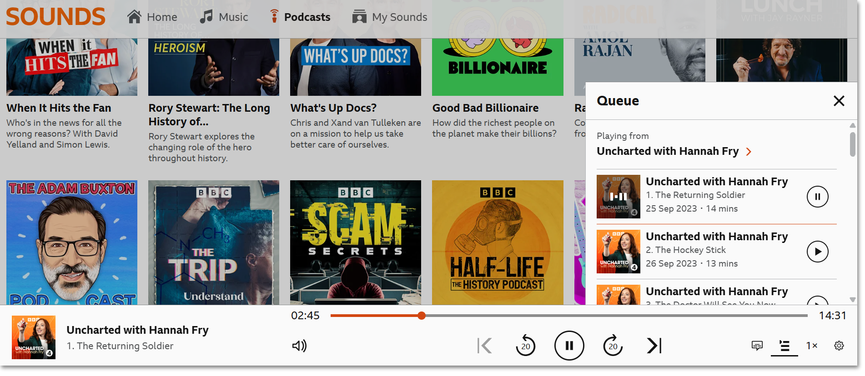Open the subtitles/transcript icon in player

click(757, 346)
